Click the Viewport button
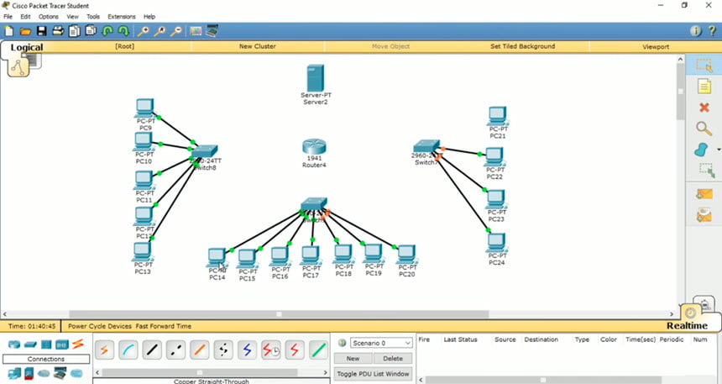722x384 pixels. (x=656, y=46)
